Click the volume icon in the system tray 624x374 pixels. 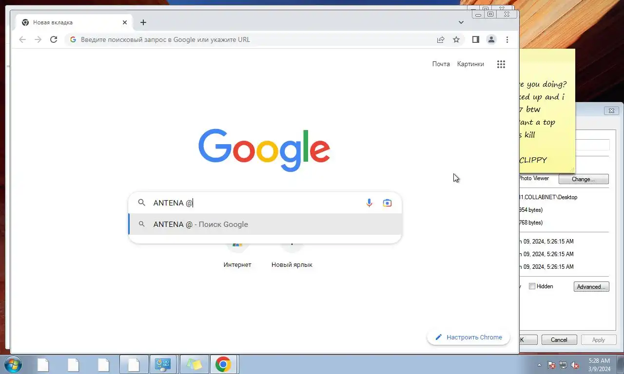(x=575, y=365)
